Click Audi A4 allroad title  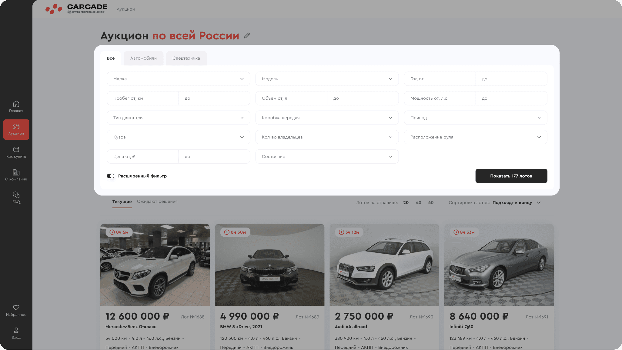[351, 327]
